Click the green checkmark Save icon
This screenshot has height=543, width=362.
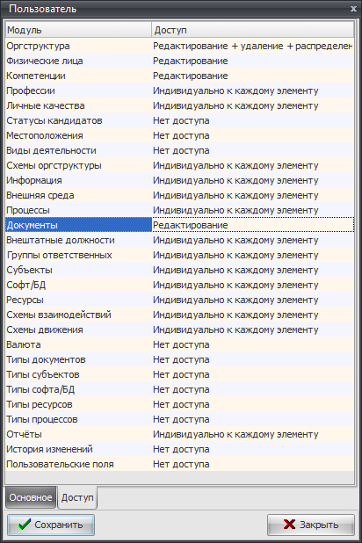[25, 525]
